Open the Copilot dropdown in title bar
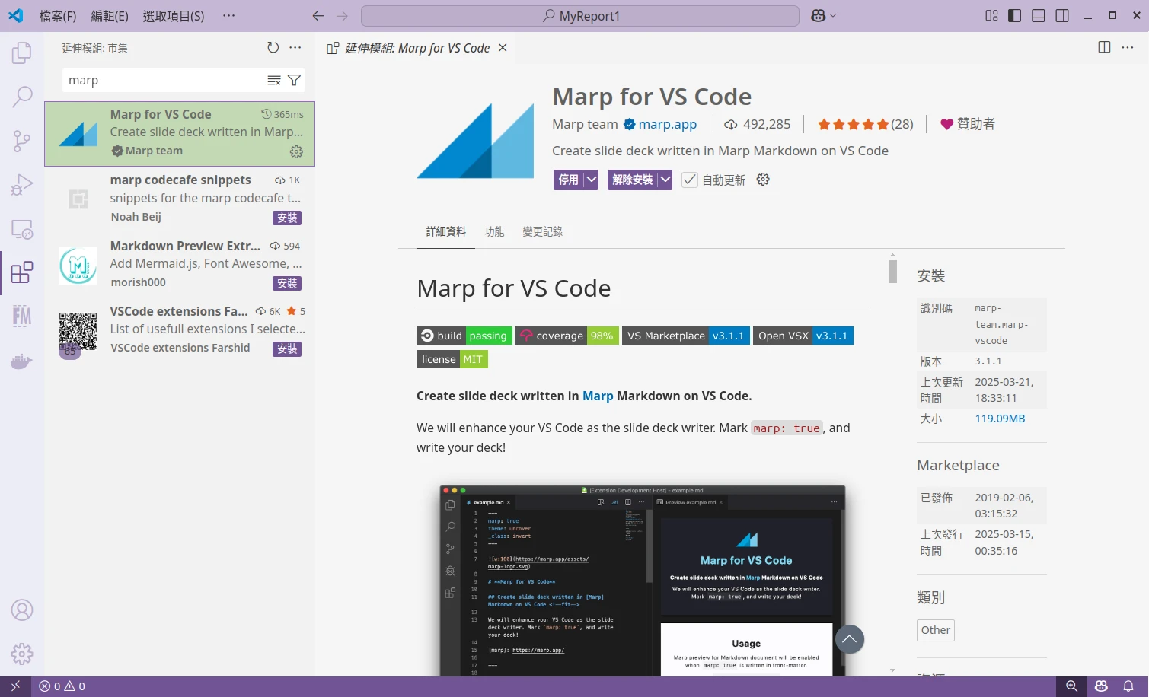Screen dimensions: 1149x697 (824, 16)
